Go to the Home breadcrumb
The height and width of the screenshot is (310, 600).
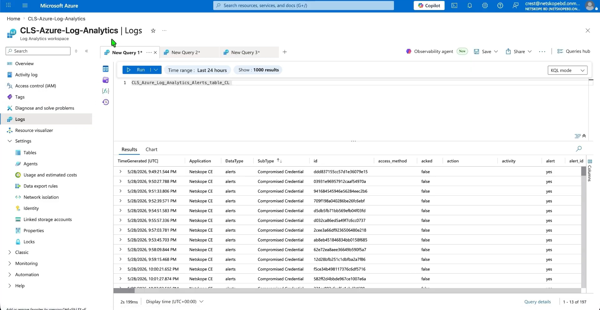pos(13,19)
